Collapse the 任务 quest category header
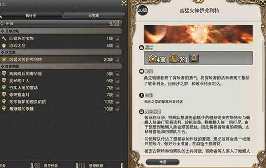 61,23
